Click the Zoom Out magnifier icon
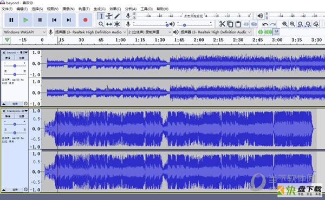Image resolution: width=325 pixels, height=200 pixels. [292, 24]
